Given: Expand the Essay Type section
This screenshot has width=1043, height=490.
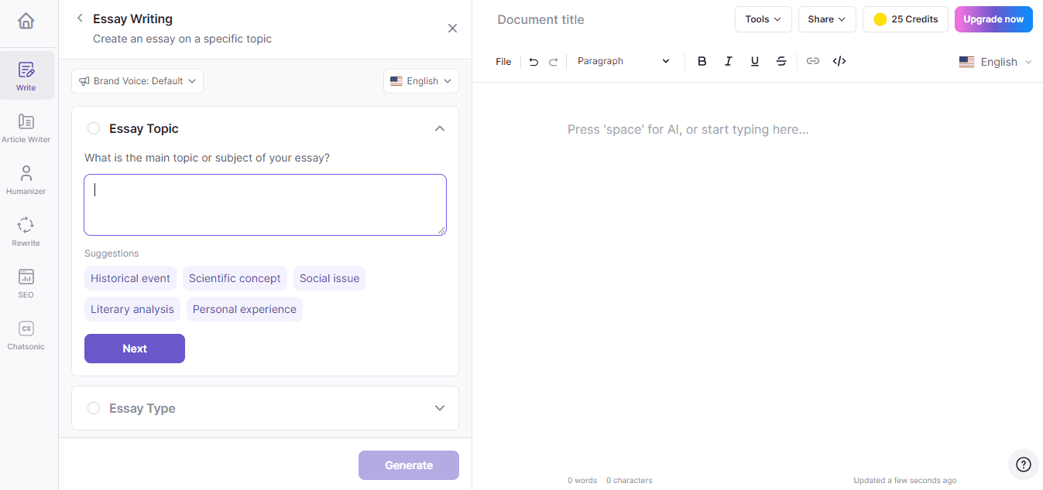Looking at the screenshot, I should click(x=440, y=408).
